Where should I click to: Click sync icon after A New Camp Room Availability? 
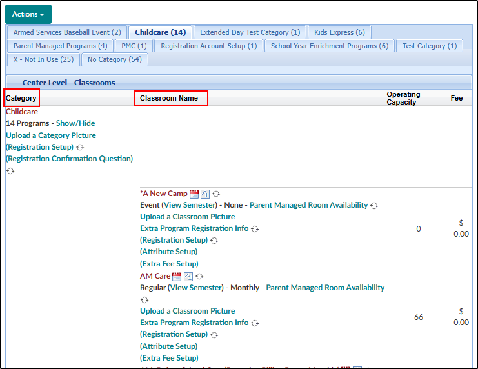point(374,206)
